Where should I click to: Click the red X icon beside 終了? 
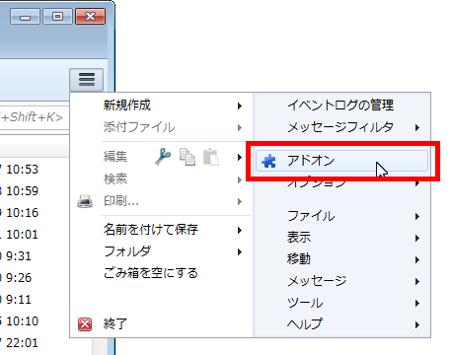85,324
